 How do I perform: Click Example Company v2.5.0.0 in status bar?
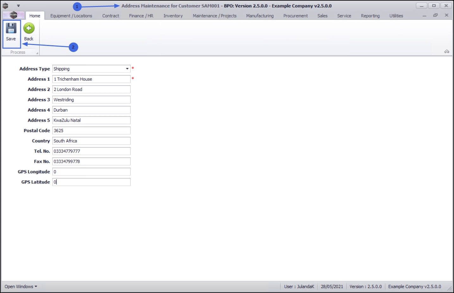click(414, 286)
